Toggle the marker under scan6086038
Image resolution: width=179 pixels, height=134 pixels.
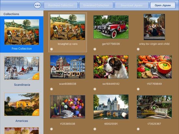(52, 89)
